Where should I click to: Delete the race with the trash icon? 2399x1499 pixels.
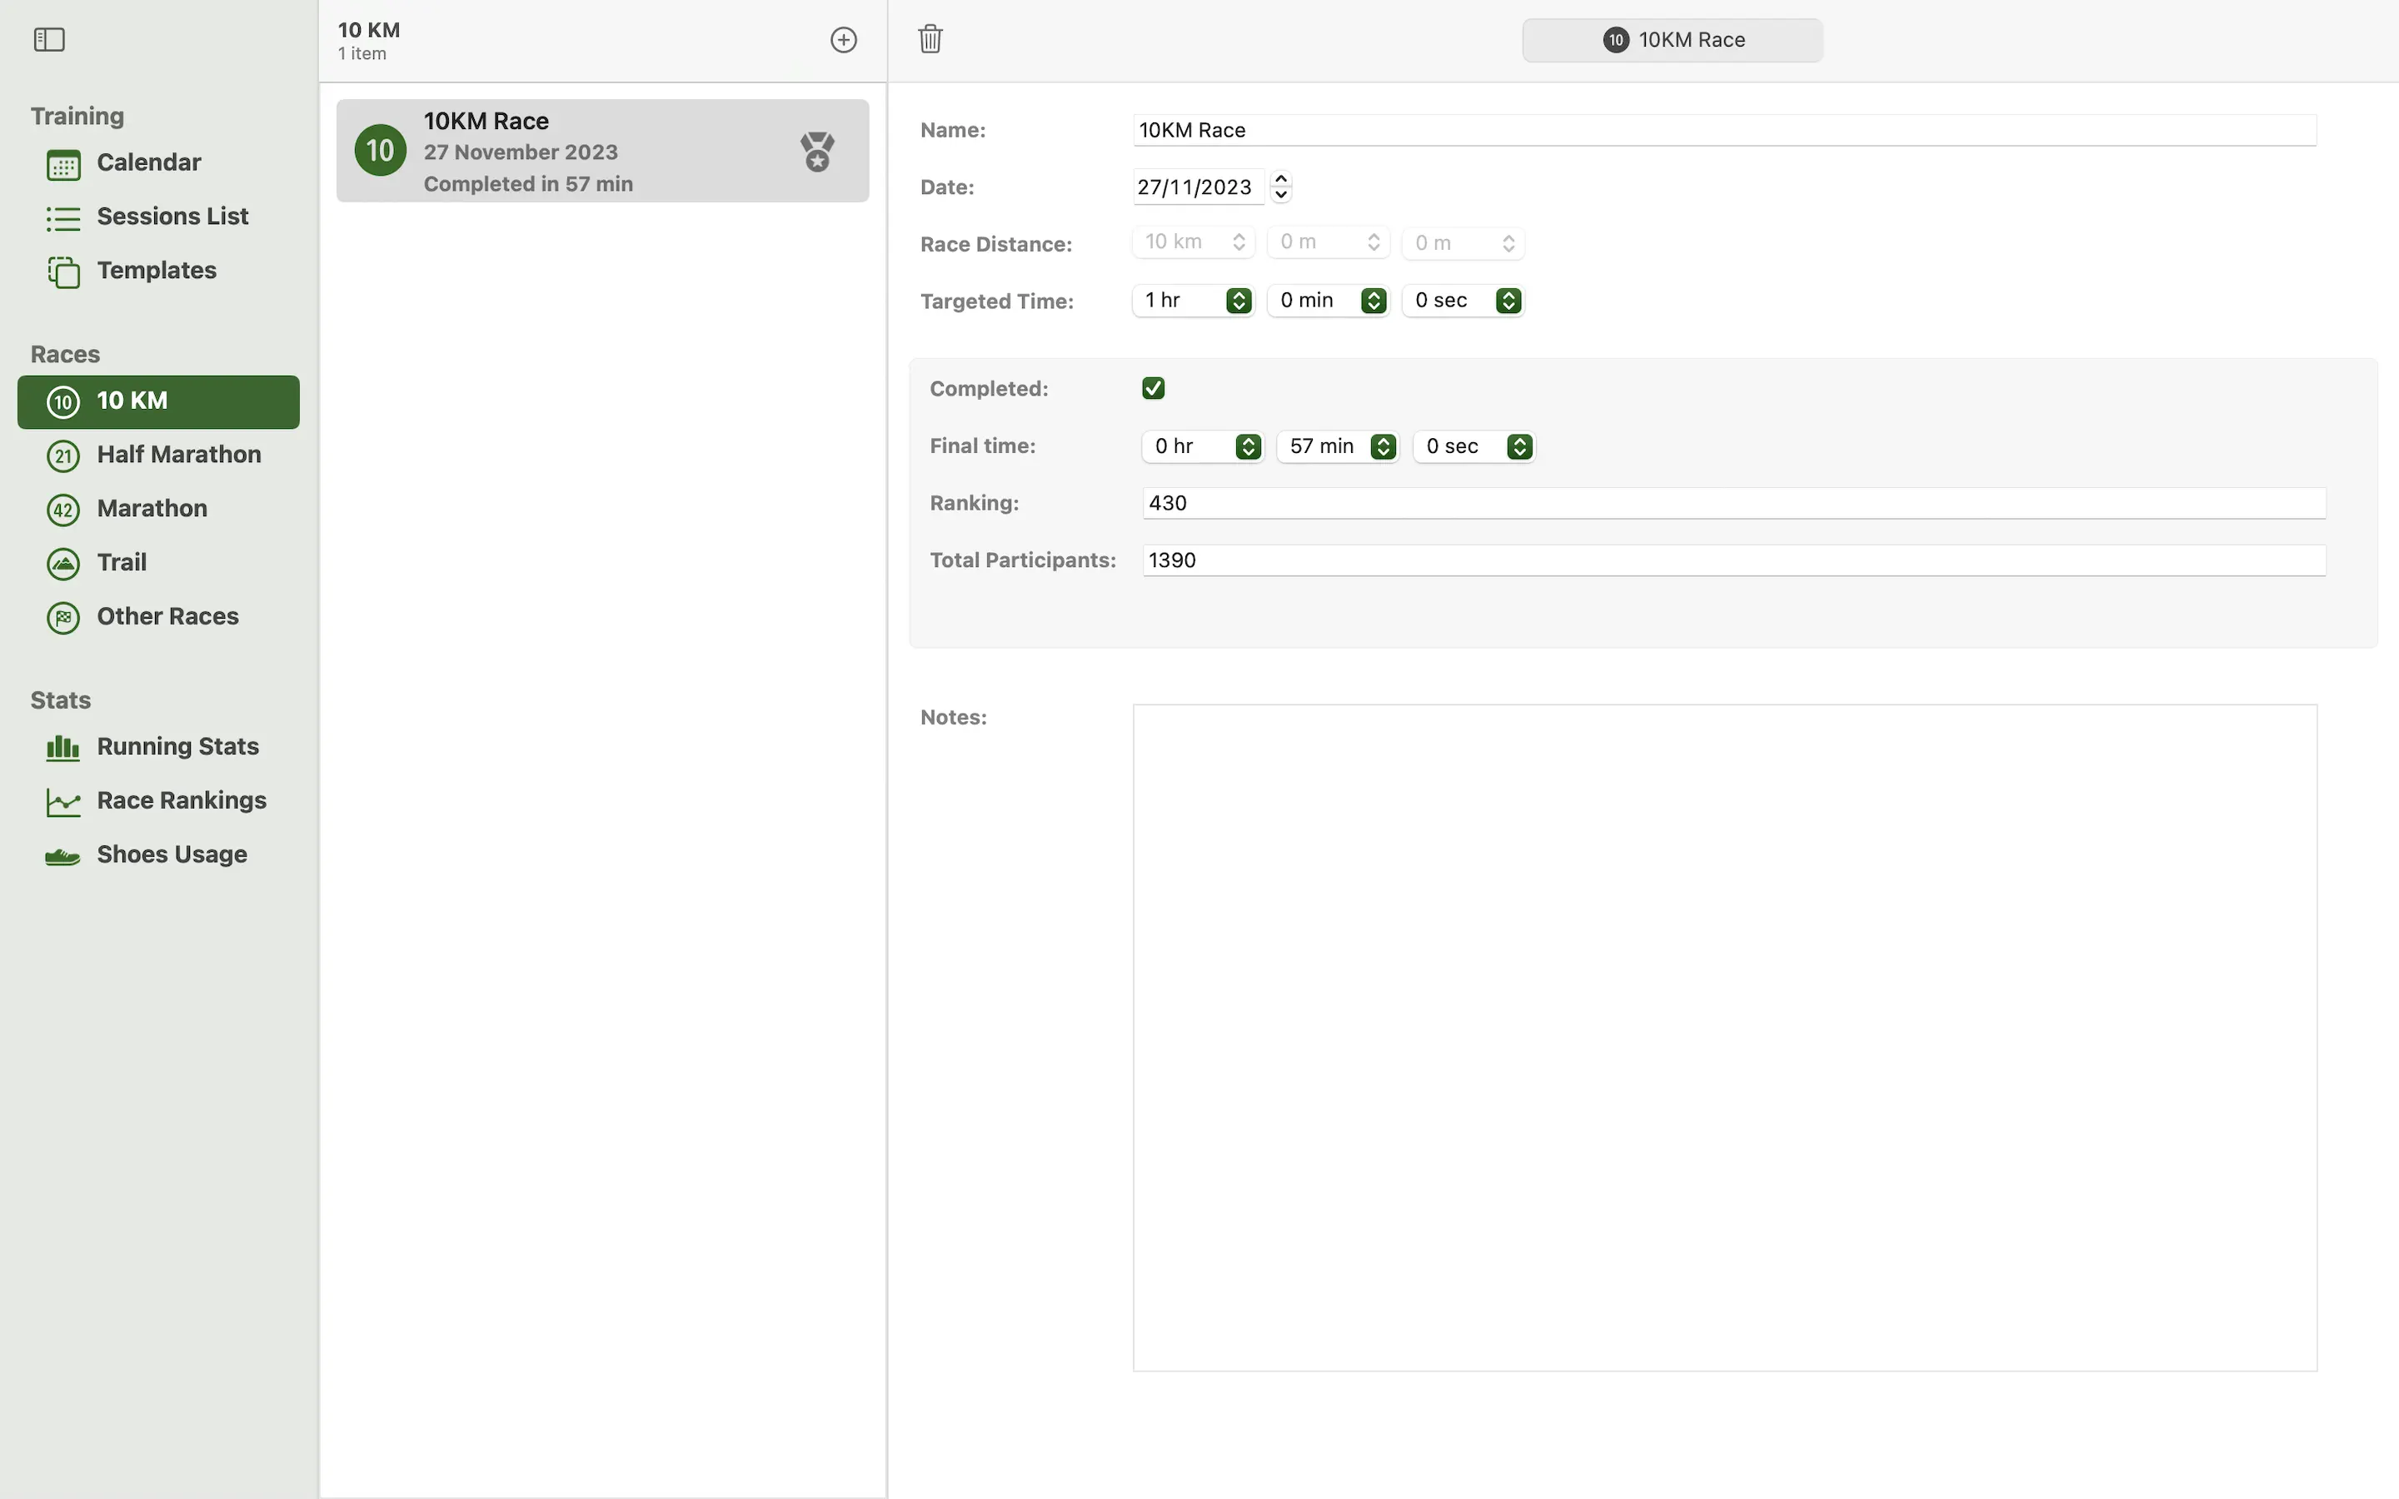click(930, 40)
